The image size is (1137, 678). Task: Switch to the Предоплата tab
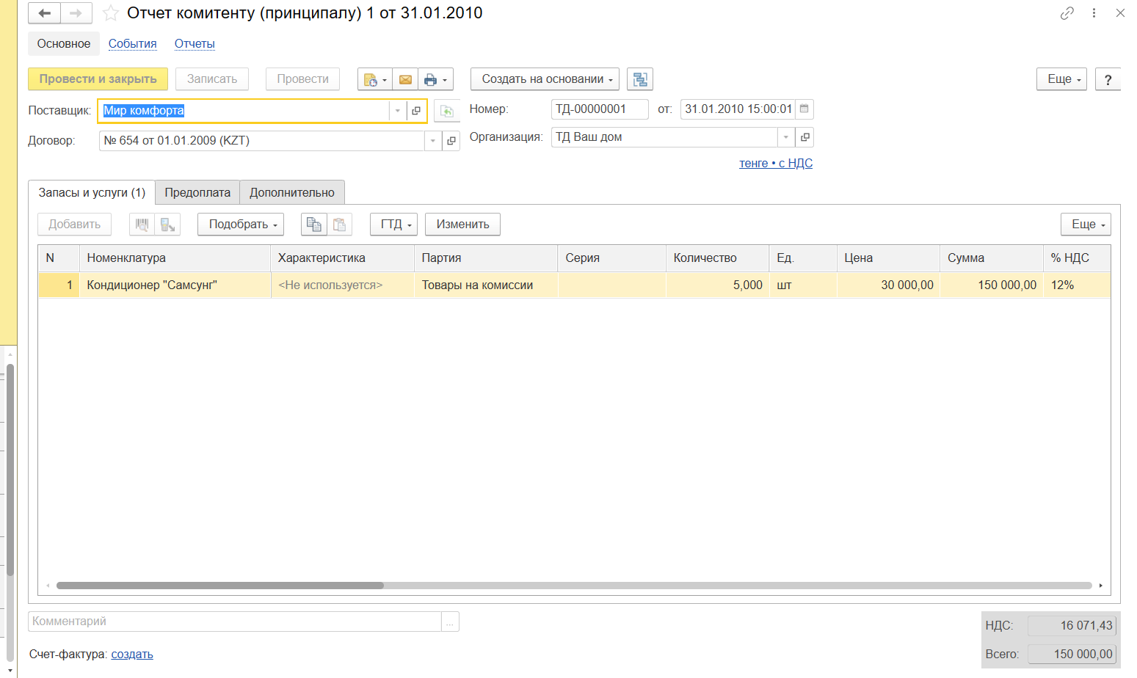point(197,193)
